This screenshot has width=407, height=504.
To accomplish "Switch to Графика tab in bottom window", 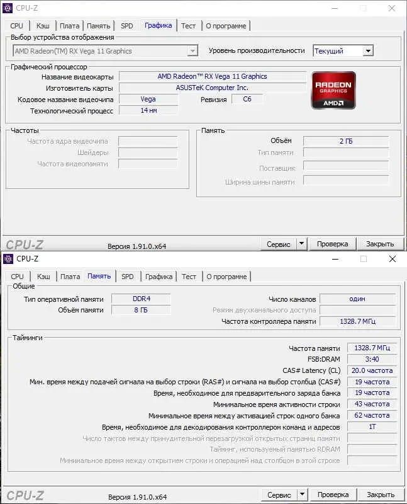I will point(159,277).
